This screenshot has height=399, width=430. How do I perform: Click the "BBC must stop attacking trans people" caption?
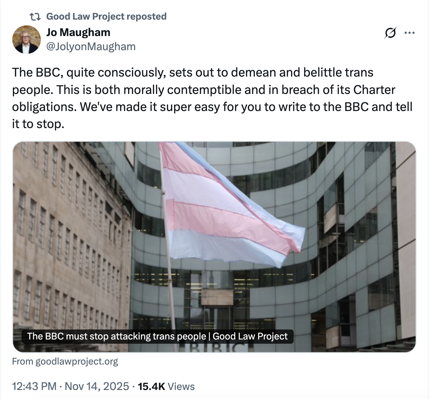pos(157,336)
